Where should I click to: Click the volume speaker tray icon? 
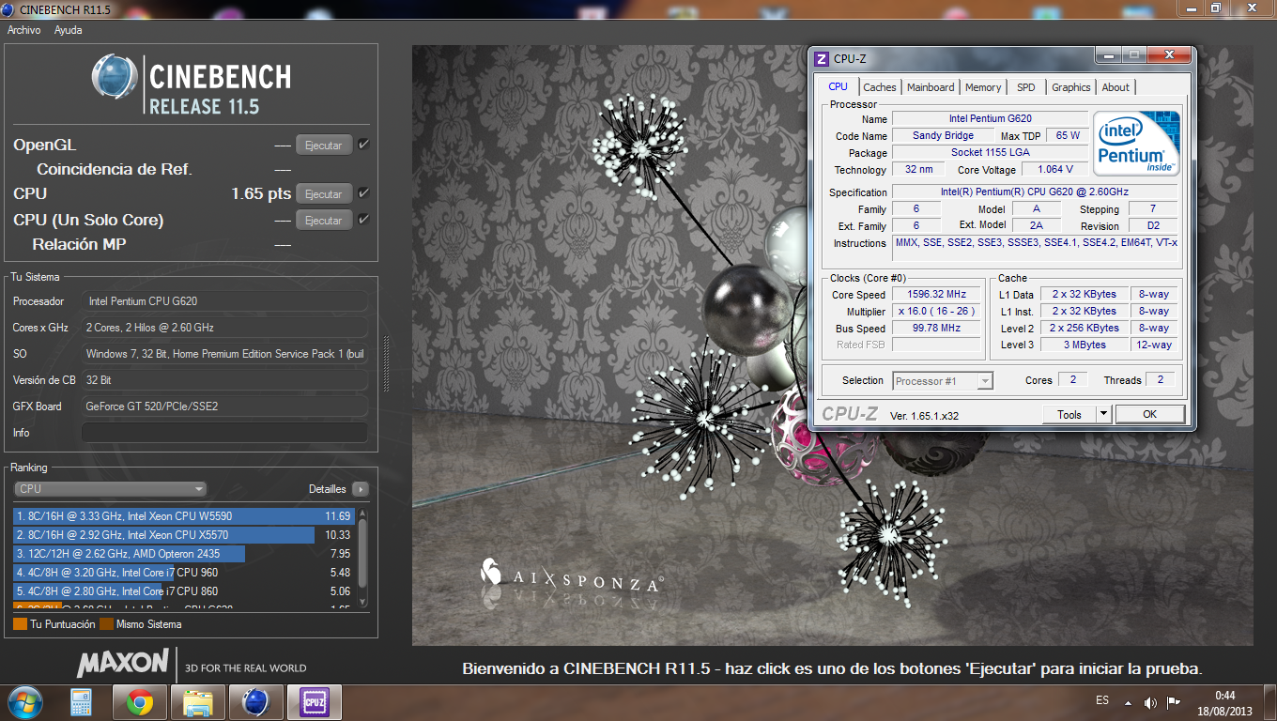point(1150,702)
